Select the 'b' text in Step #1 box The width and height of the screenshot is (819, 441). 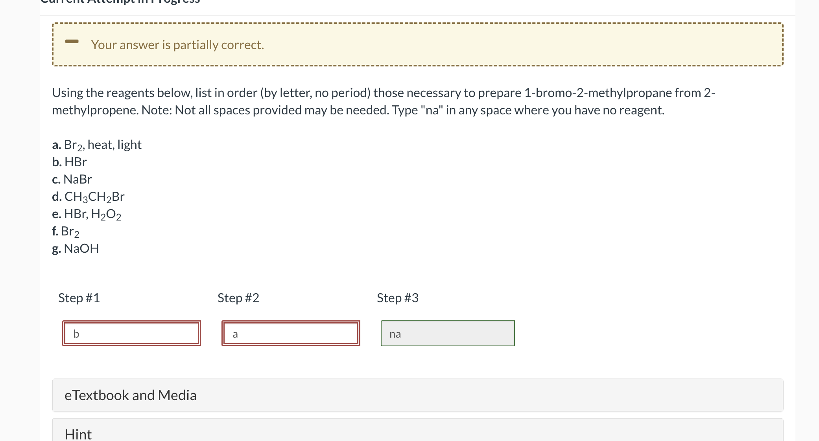tap(76, 334)
